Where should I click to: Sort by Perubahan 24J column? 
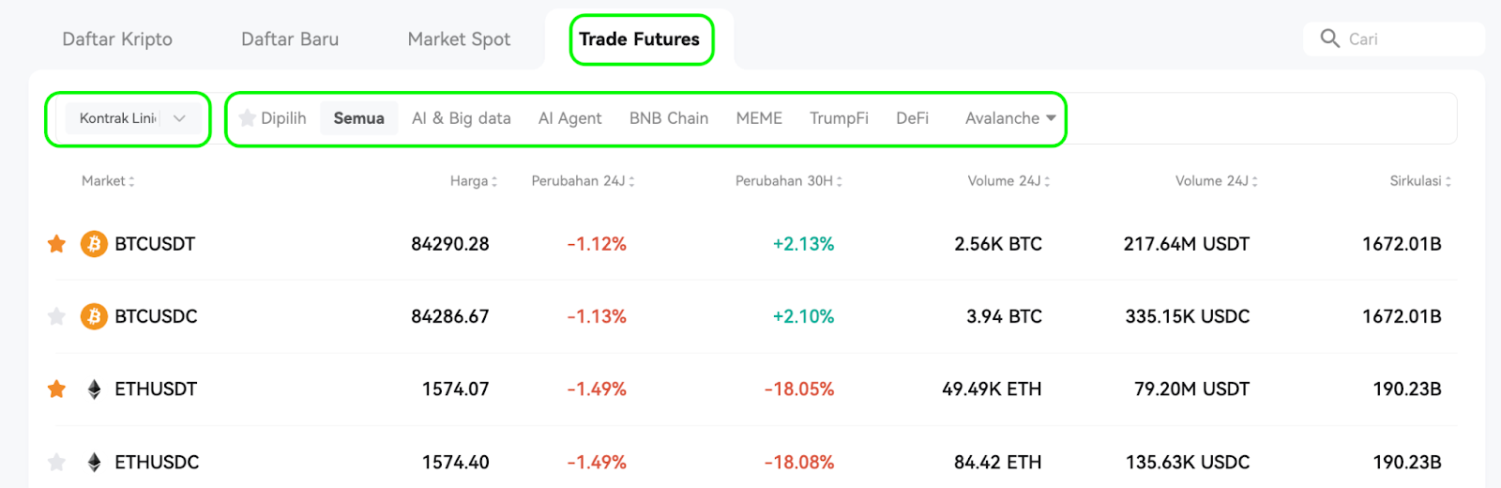click(583, 181)
